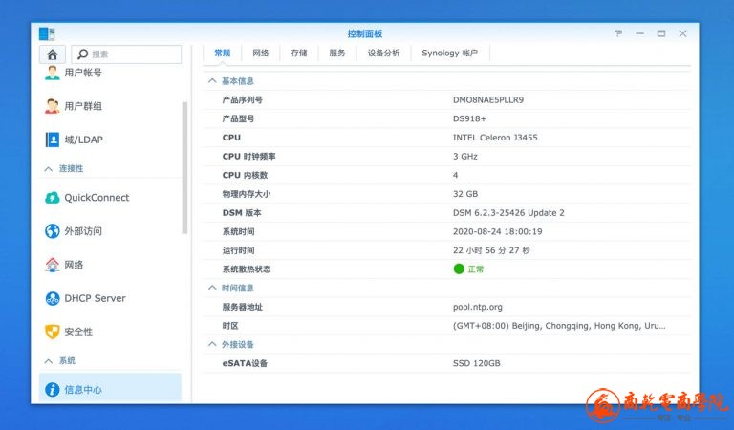This screenshot has height=430, width=734.
Task: Open the 安全性 shield icon
Action: (x=53, y=332)
